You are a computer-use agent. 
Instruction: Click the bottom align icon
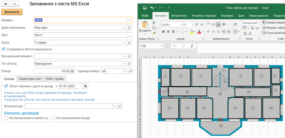point(218,24)
